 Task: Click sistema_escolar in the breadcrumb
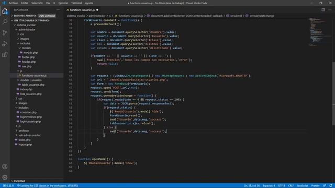coord(76,16)
